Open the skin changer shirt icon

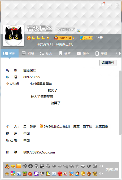click(103, 4)
